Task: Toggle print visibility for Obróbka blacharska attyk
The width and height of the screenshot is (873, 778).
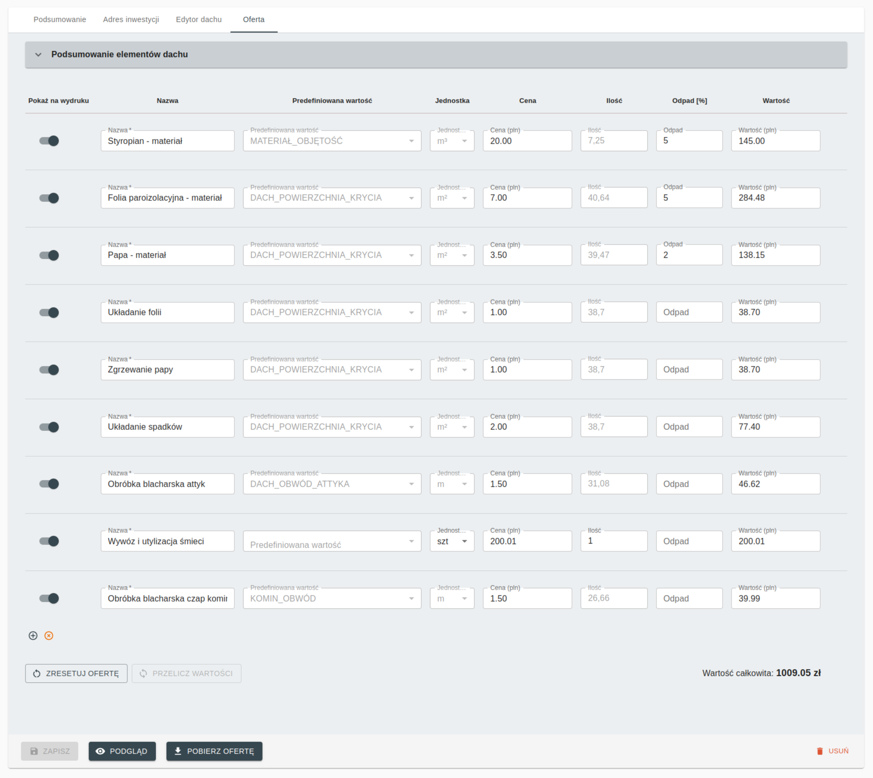Action: click(x=49, y=484)
